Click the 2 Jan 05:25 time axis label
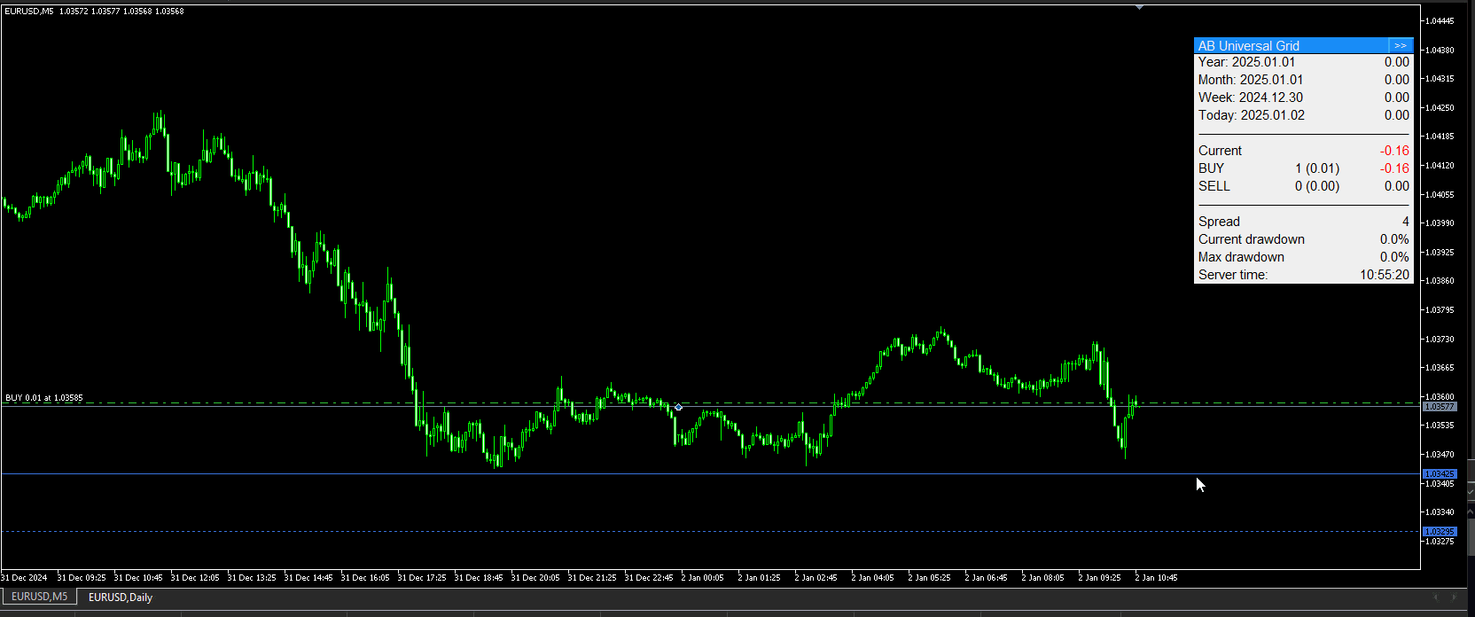This screenshot has height=617, width=1475. (929, 578)
